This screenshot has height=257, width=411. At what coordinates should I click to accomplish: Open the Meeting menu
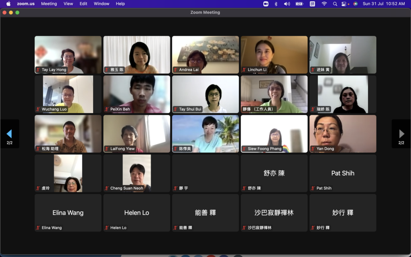(x=49, y=4)
